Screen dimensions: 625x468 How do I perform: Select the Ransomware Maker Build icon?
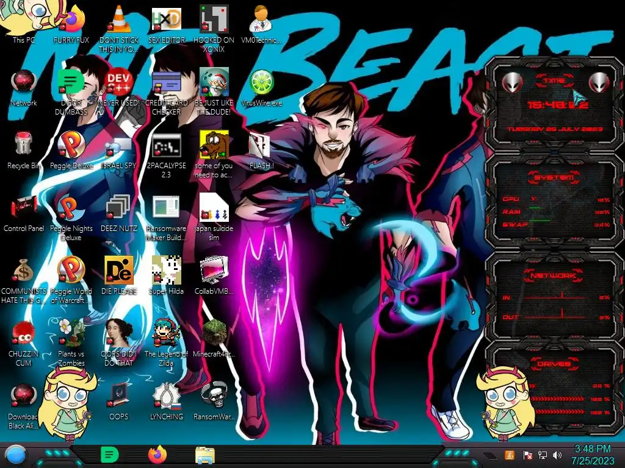click(x=166, y=218)
